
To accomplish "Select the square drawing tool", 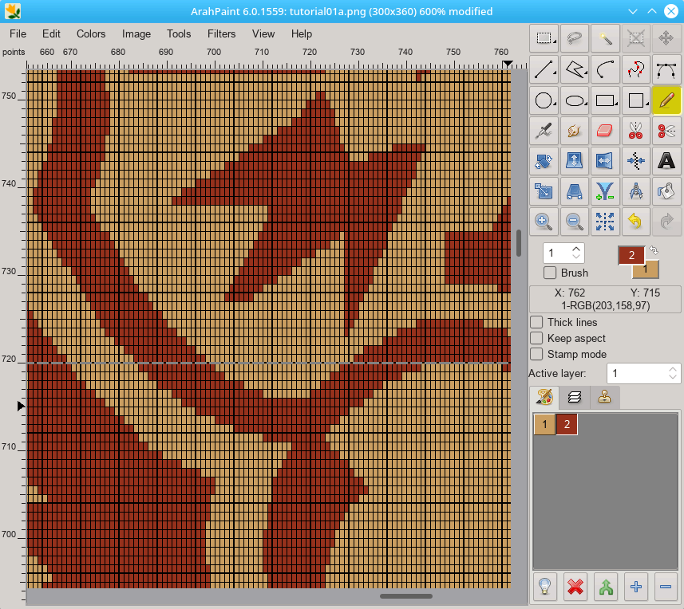I will [635, 100].
